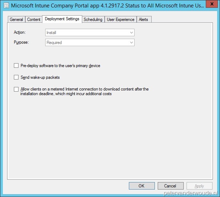Click the Purpose label text
Image resolution: width=220 pixels, height=197 pixels.
click(x=21, y=42)
